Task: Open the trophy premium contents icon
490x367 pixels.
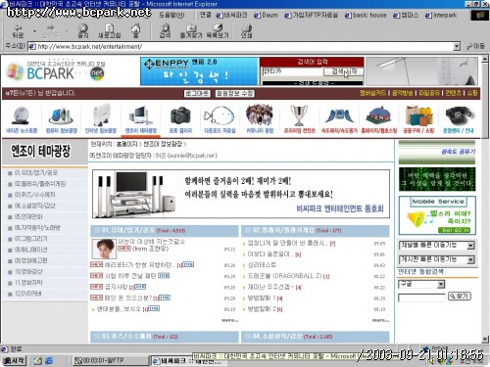Action: point(299,119)
